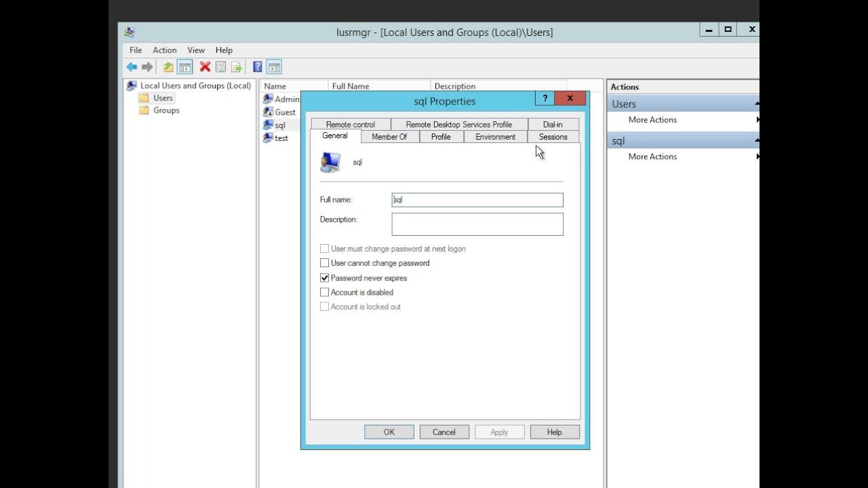The image size is (868, 488).
Task: Select the Users node label in the tree
Action: (163, 98)
